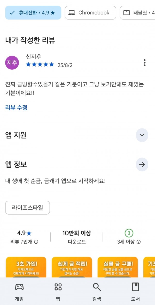Tap the 리뷰 수정 link
The height and width of the screenshot is (305, 155).
point(16,107)
